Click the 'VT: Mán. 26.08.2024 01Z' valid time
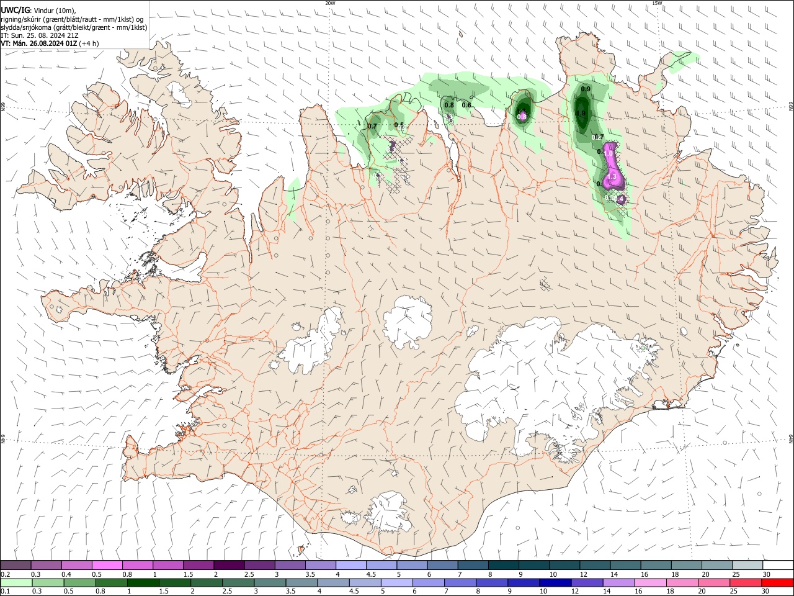 pos(39,43)
